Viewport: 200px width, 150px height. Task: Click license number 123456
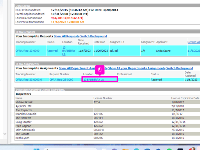pyautogui.click(x=98, y=114)
